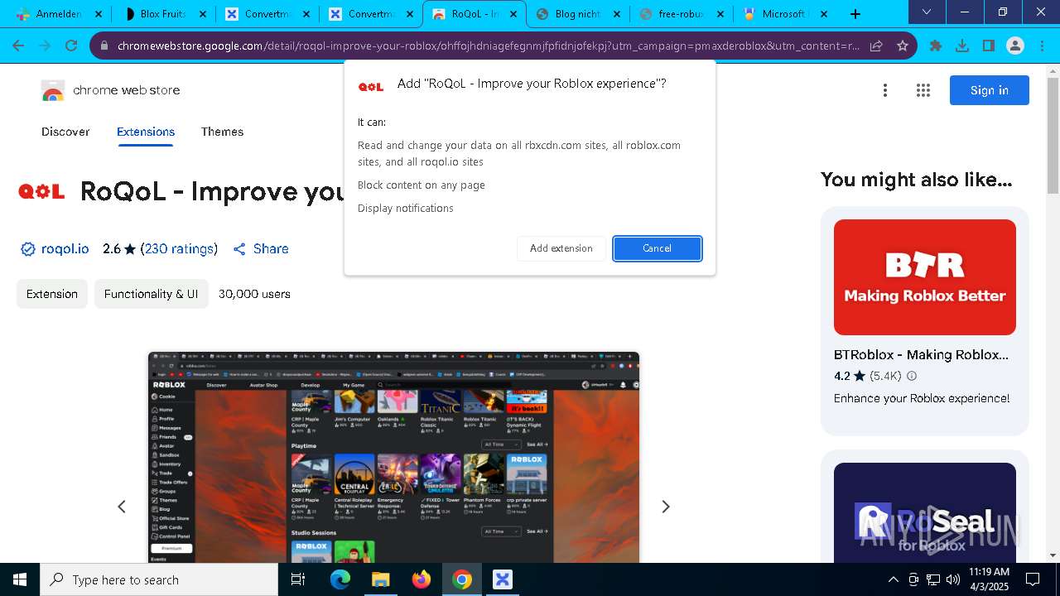The image size is (1060, 596).
Task: Click the blue Sign in button
Action: click(x=990, y=90)
